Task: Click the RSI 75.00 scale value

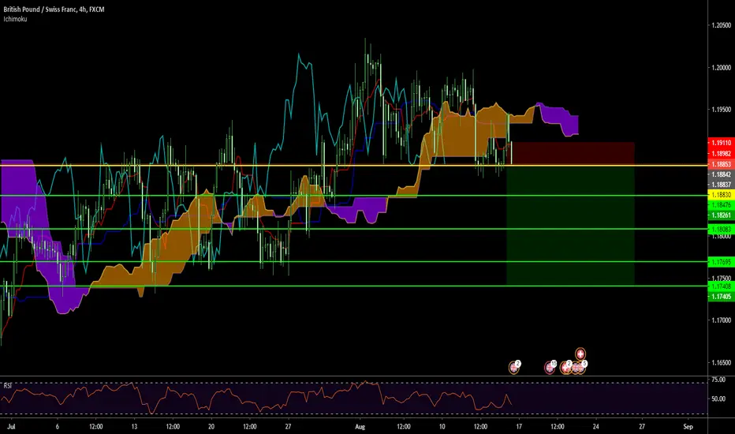Action: click(718, 380)
